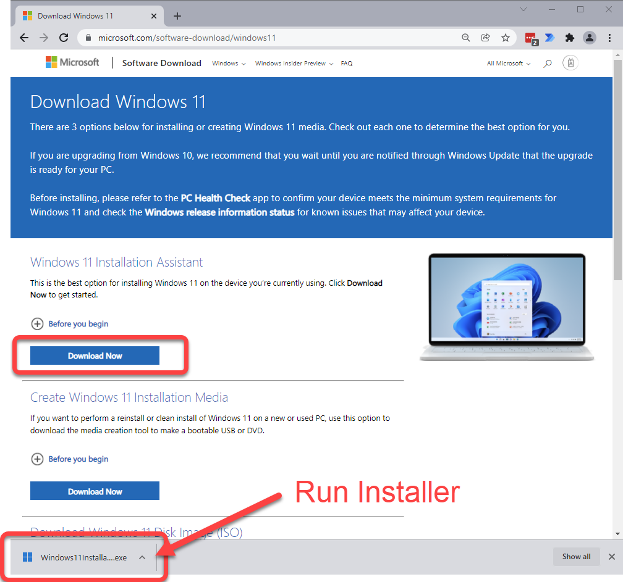Click the Create Windows 11 Installation Media heading
Screen dimensions: 623x582
coord(129,397)
